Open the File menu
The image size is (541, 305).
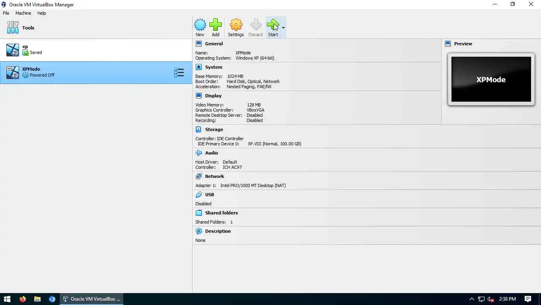[6, 13]
